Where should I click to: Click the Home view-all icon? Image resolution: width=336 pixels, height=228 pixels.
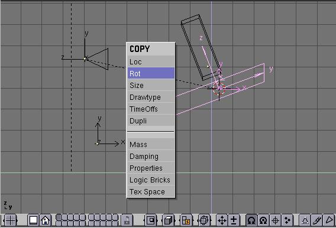[x=45, y=220]
